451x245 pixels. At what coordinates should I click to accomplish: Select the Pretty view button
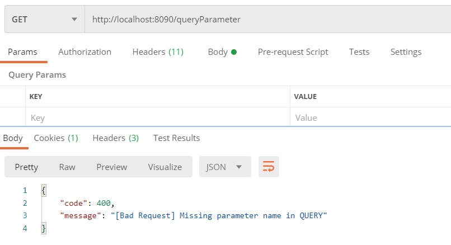pyautogui.click(x=26, y=167)
